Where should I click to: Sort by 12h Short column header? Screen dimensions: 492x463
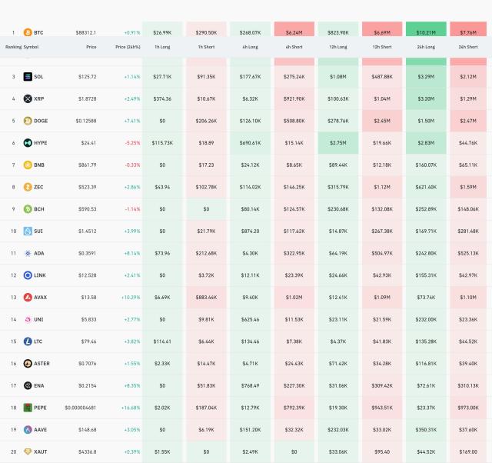tap(382, 47)
